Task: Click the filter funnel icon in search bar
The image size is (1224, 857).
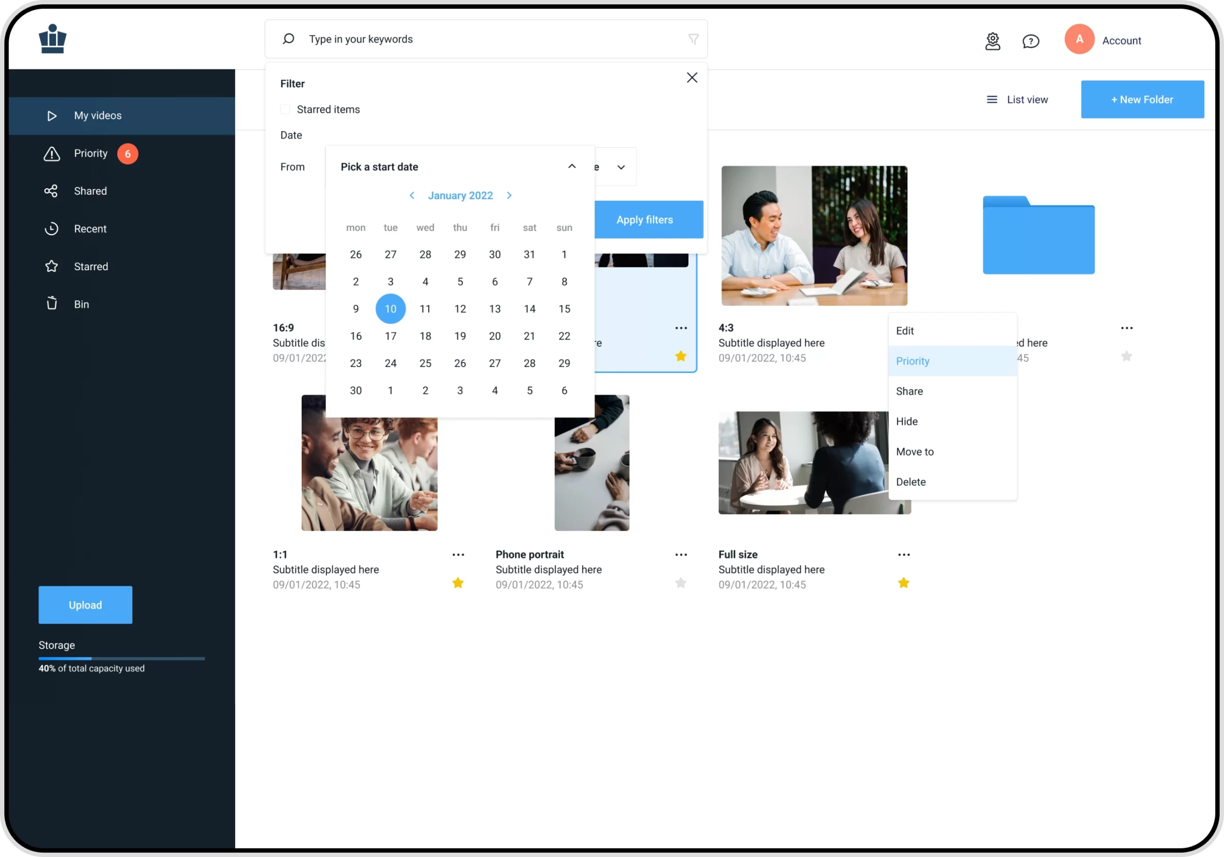Action: click(x=693, y=39)
